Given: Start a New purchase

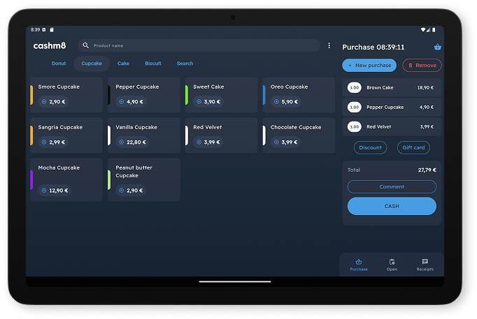Looking at the screenshot, I should click(x=369, y=65).
